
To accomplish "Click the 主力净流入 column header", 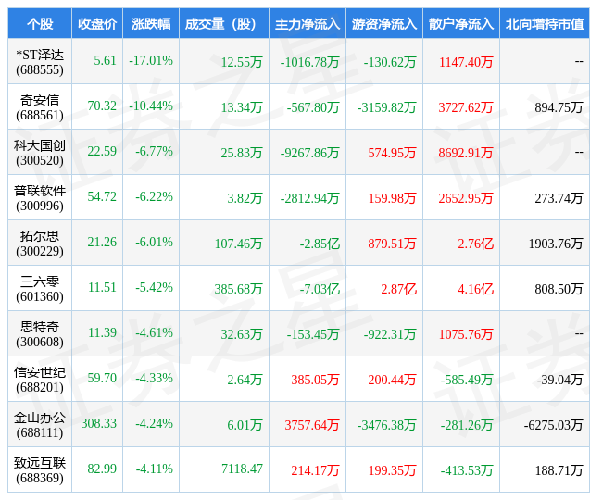I will pos(308,24).
